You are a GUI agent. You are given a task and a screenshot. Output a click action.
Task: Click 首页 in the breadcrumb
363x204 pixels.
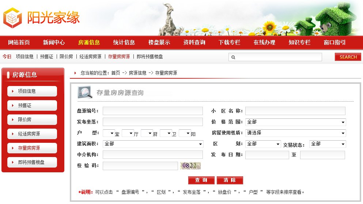(x=116, y=73)
